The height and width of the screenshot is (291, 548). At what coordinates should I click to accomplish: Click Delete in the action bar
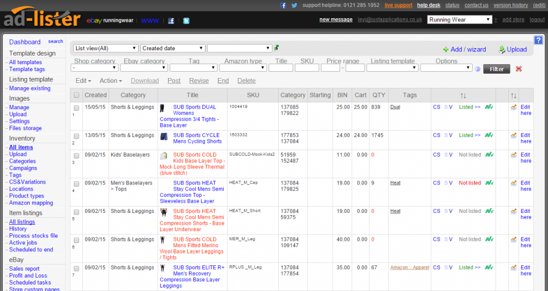pyautogui.click(x=246, y=81)
